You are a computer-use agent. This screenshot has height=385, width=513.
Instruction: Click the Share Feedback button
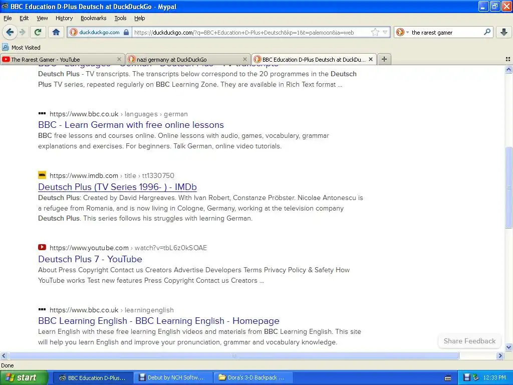[x=469, y=341]
